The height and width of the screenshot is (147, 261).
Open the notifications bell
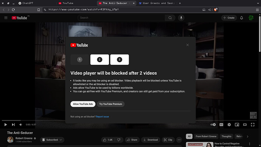tap(242, 18)
